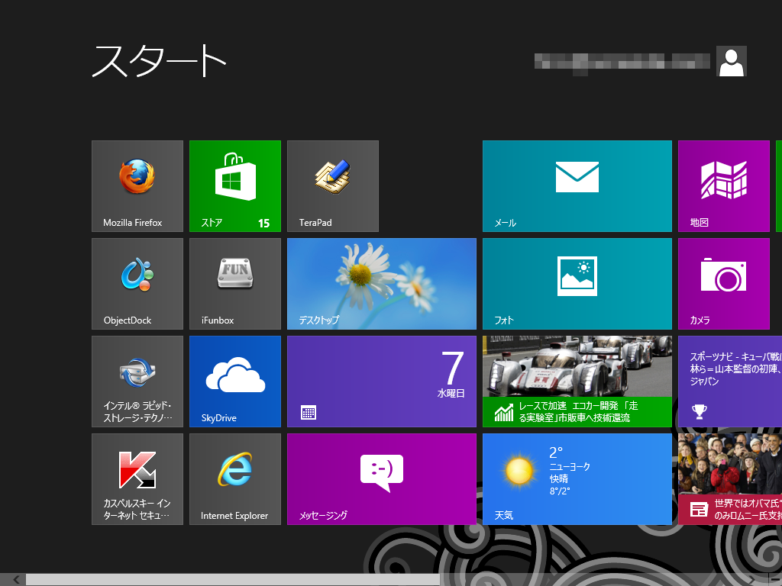Screen dimensions: 782x586
Task: Open the Internet Explorer tile
Action: [235, 479]
